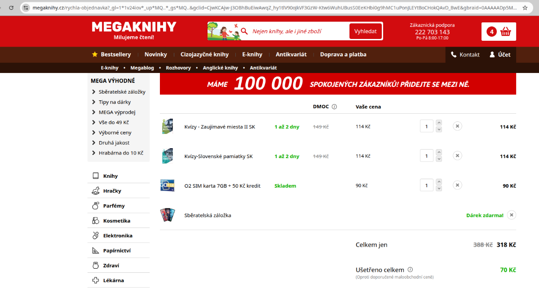
Task: Increase quantity of Kvízy - Zaujímavé miesta II
Action: click(x=439, y=123)
